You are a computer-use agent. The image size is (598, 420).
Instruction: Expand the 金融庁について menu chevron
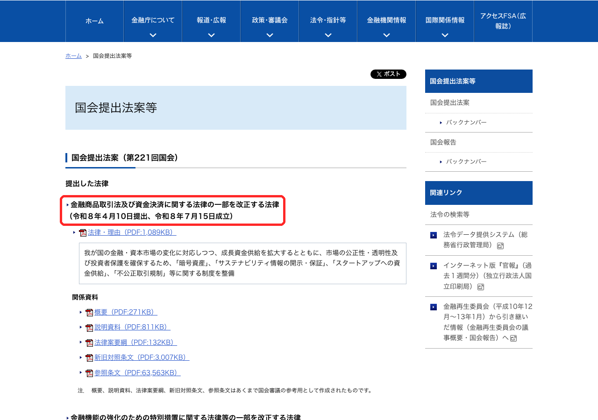(x=153, y=35)
